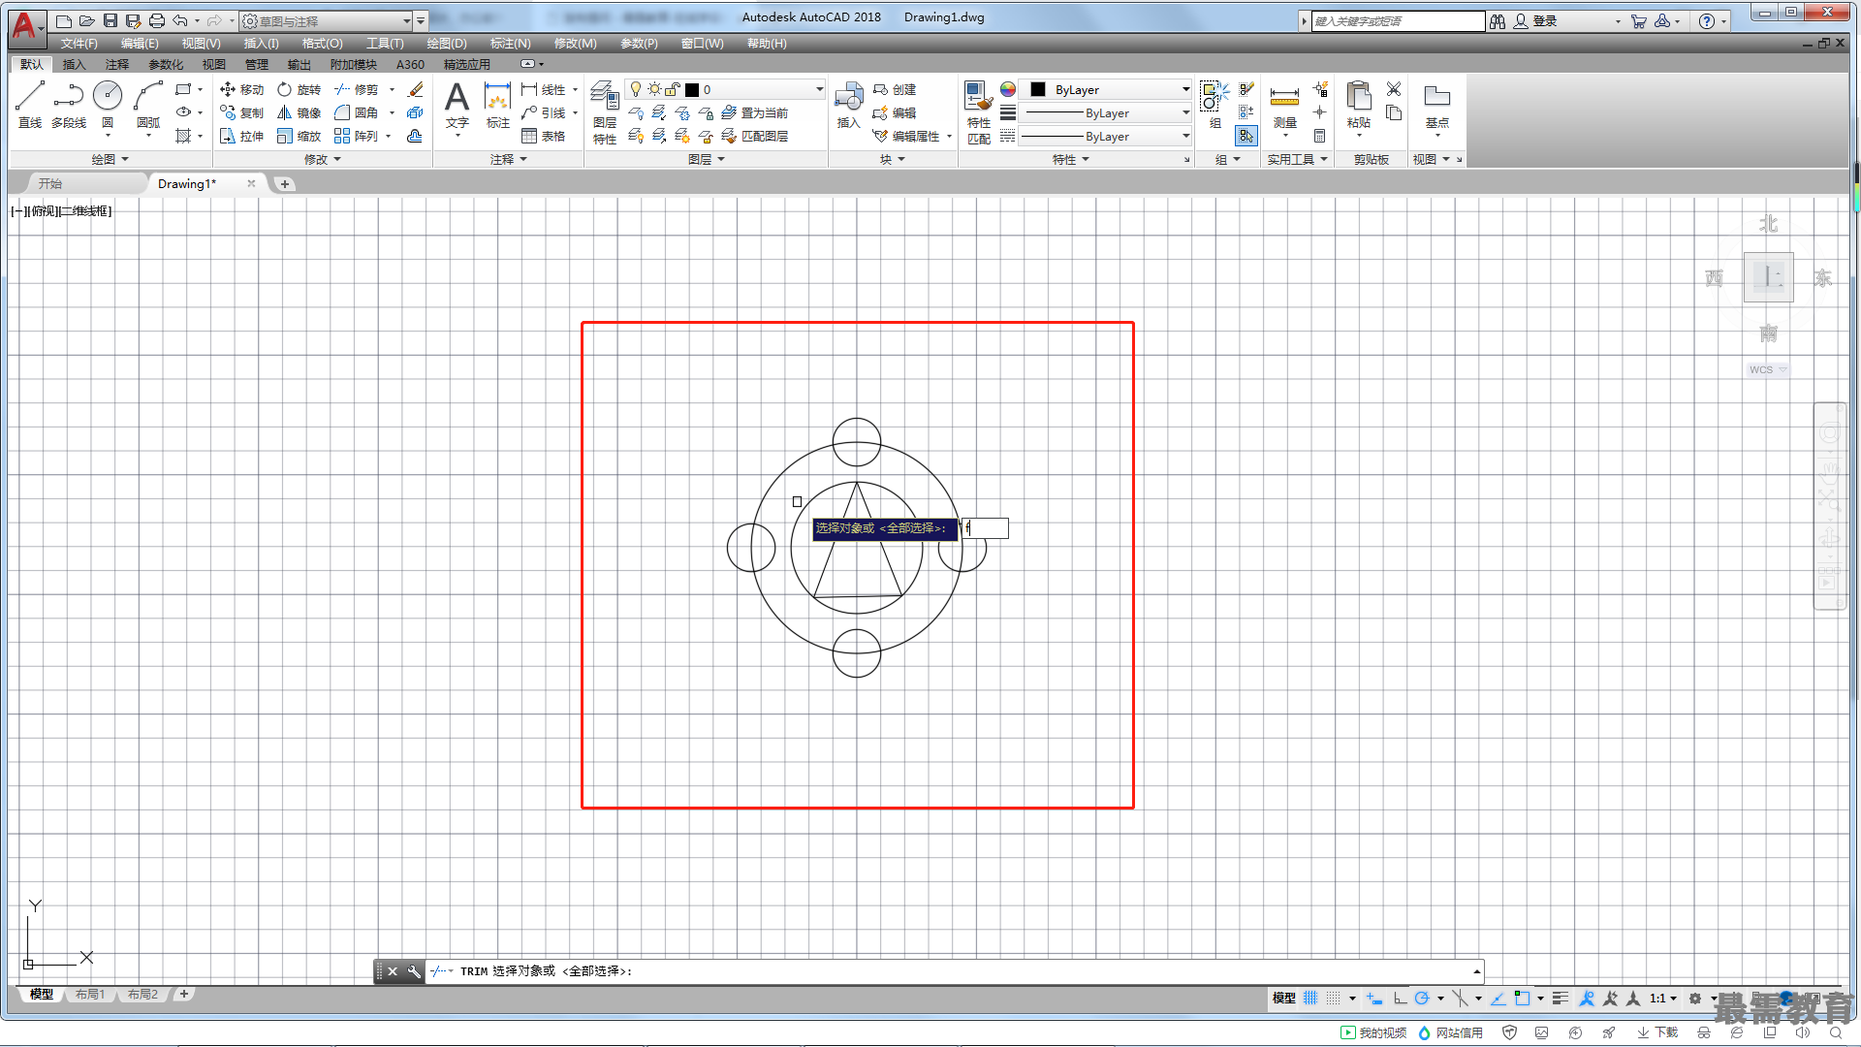
Task: Toggle grid display in status bar
Action: click(x=1310, y=998)
